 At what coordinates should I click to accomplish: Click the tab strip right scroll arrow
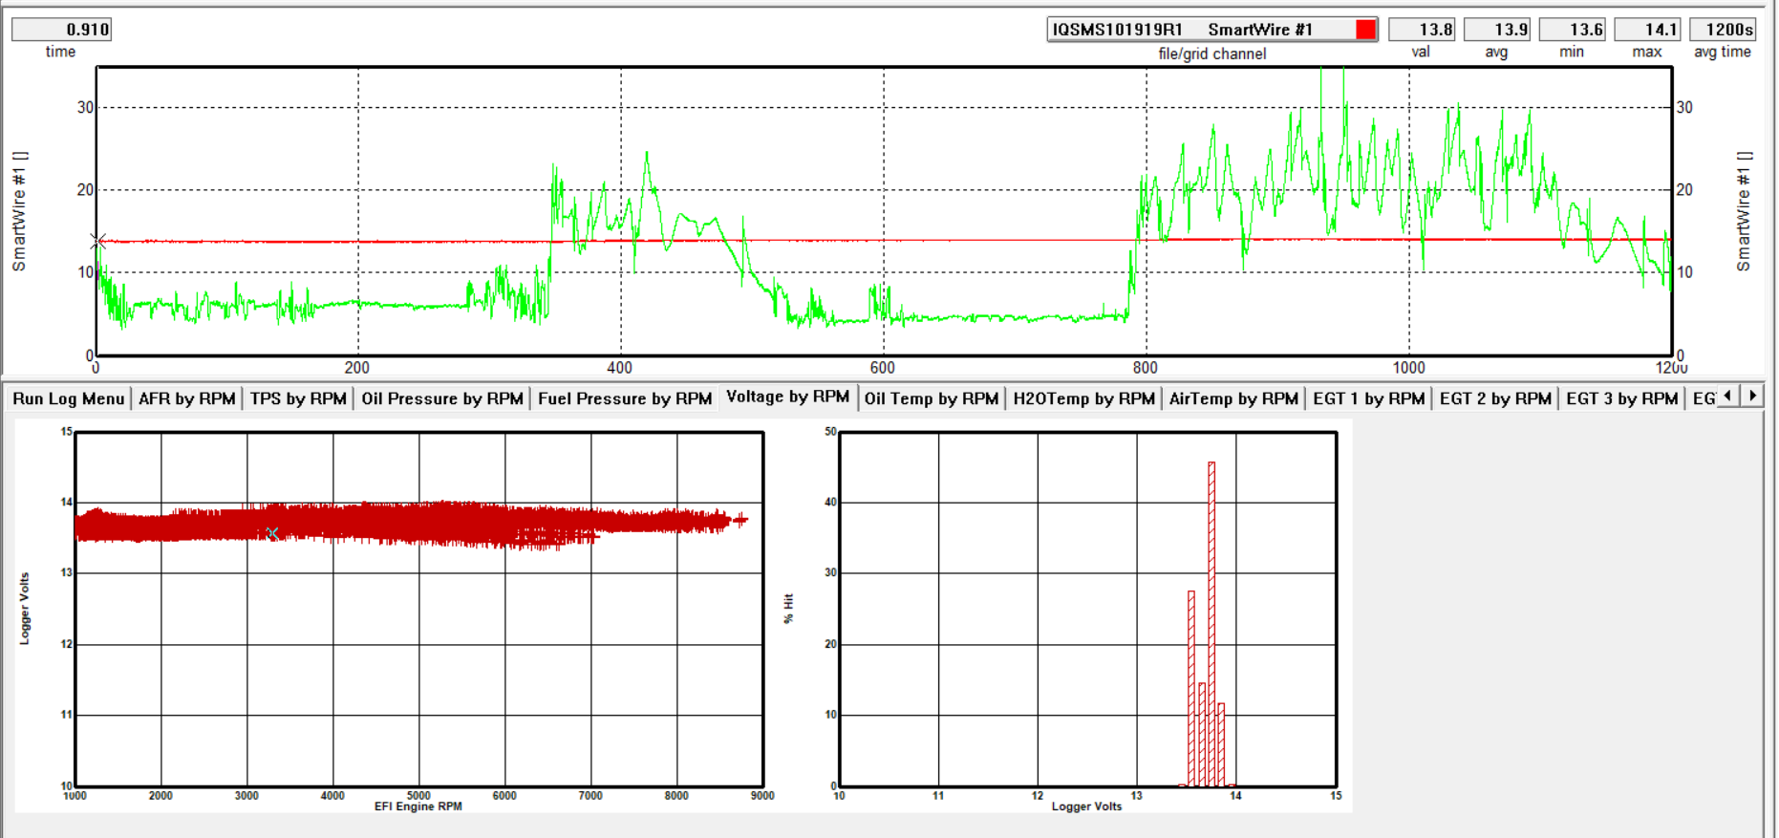pyautogui.click(x=1752, y=396)
